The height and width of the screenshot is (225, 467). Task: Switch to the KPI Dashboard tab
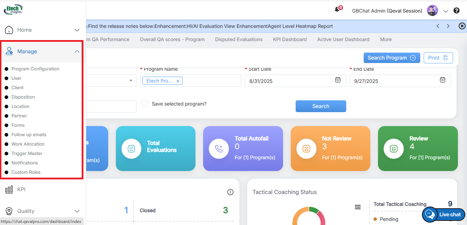(x=290, y=39)
